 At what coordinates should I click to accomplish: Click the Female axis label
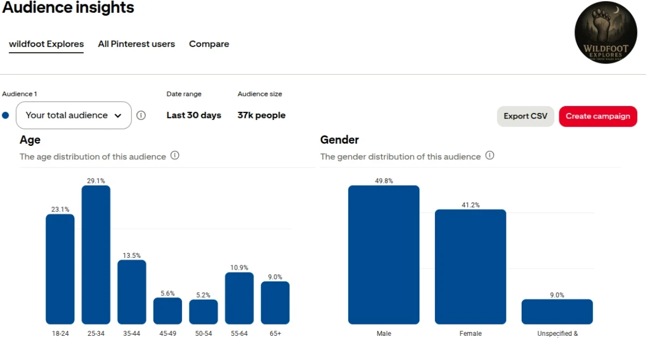[x=471, y=334]
